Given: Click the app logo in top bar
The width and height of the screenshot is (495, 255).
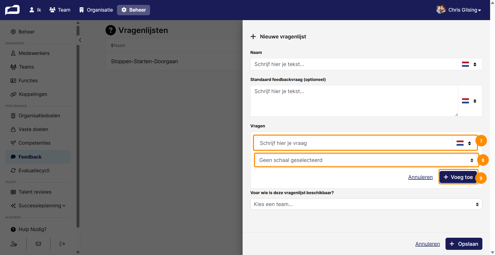Looking at the screenshot, I should pyautogui.click(x=12, y=10).
